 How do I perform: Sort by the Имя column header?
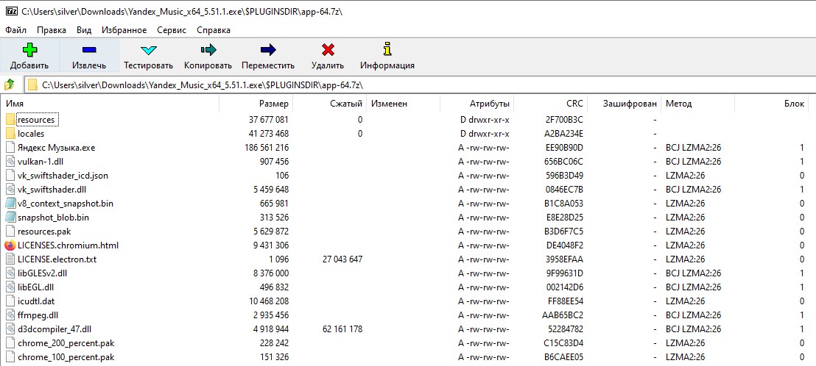point(110,104)
